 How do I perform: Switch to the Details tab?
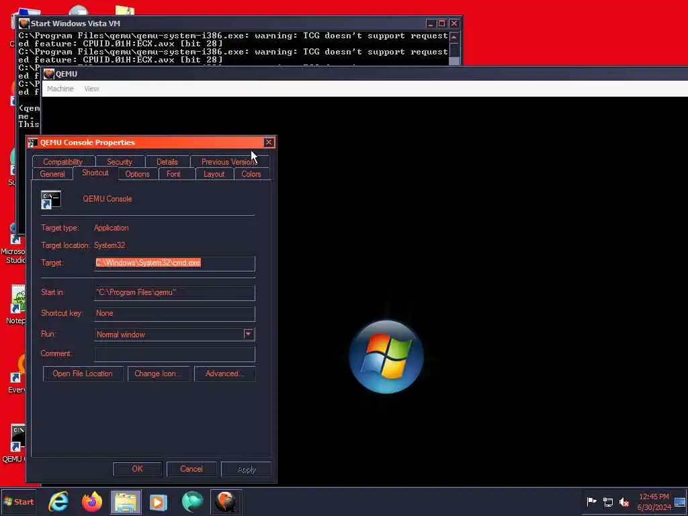click(x=167, y=162)
